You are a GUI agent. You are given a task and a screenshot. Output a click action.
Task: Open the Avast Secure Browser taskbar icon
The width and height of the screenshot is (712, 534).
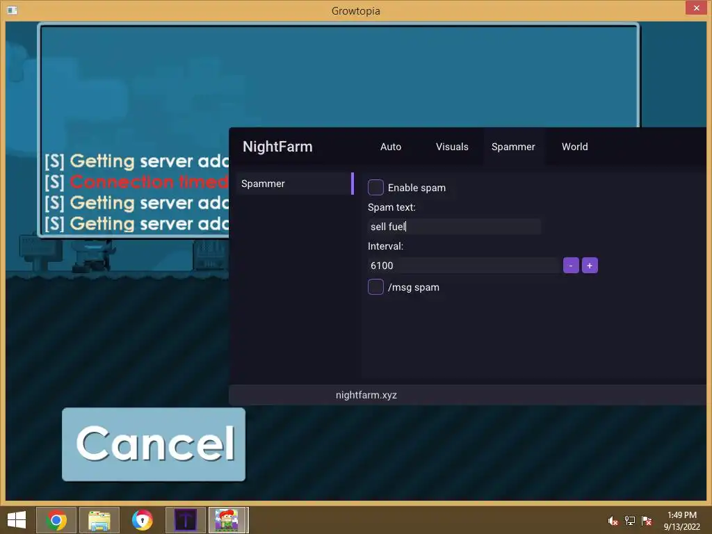[142, 520]
